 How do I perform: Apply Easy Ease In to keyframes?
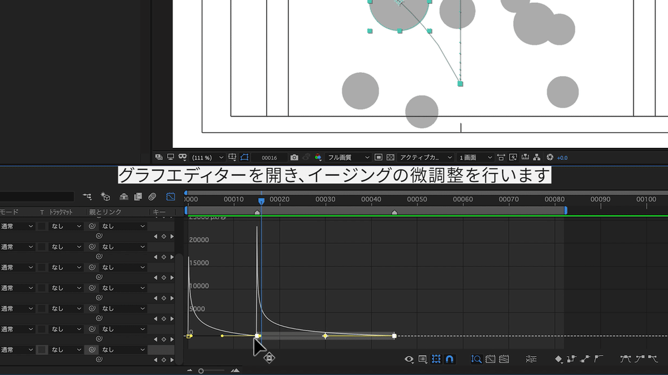(x=640, y=359)
